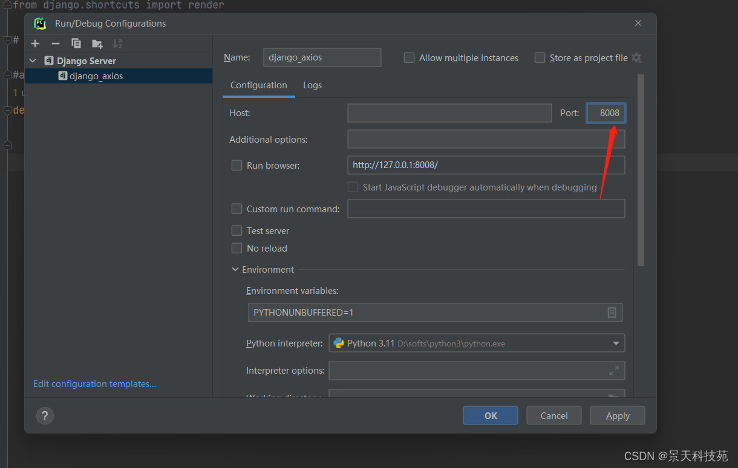
Task: Focus the Additional options field
Action: (486, 139)
